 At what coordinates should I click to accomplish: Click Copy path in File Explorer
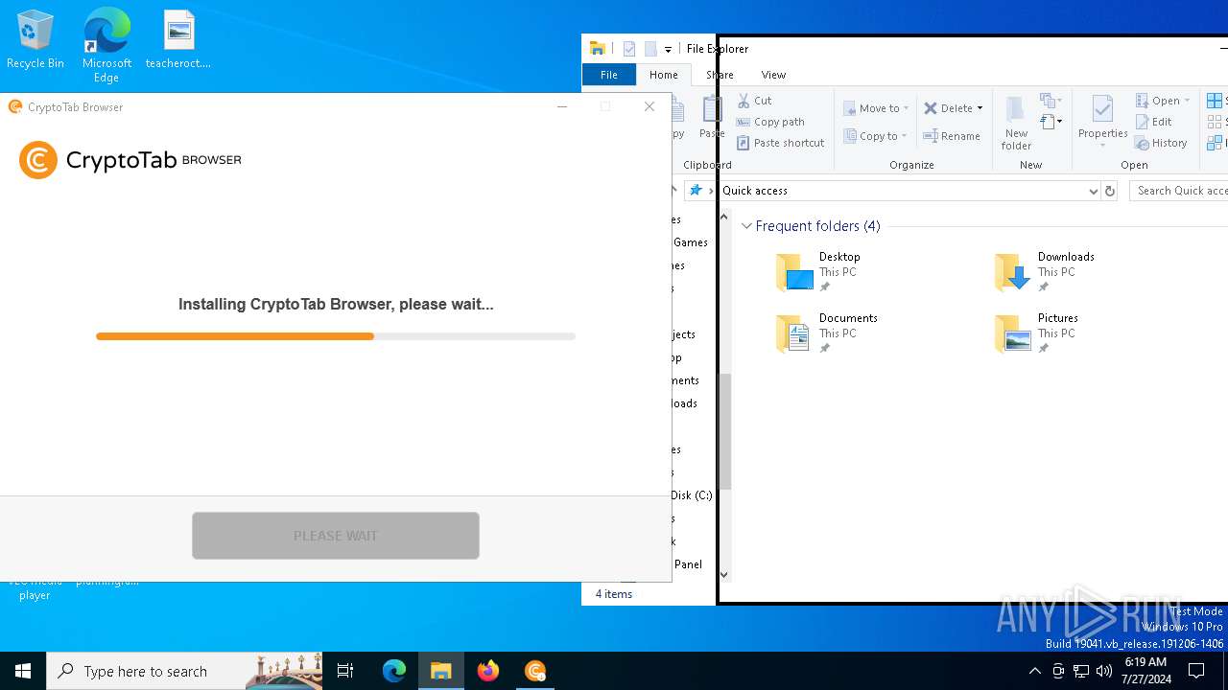[770, 122]
